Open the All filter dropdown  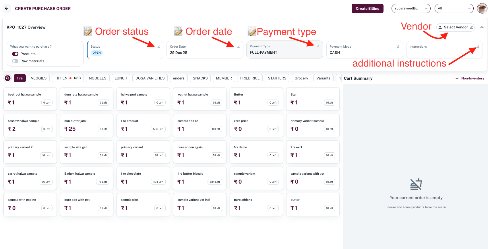click(454, 9)
